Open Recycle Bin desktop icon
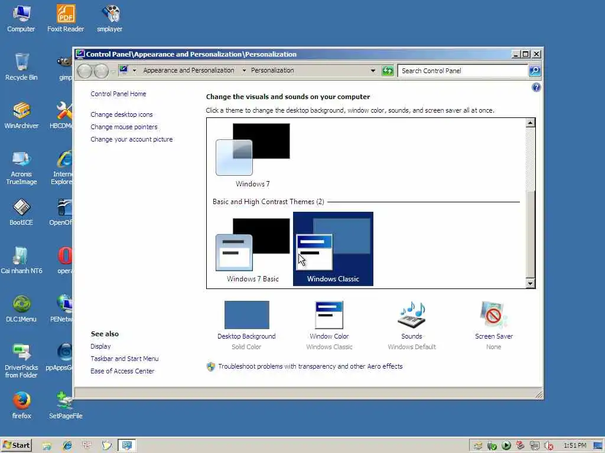Image resolution: width=605 pixels, height=453 pixels. point(21,67)
